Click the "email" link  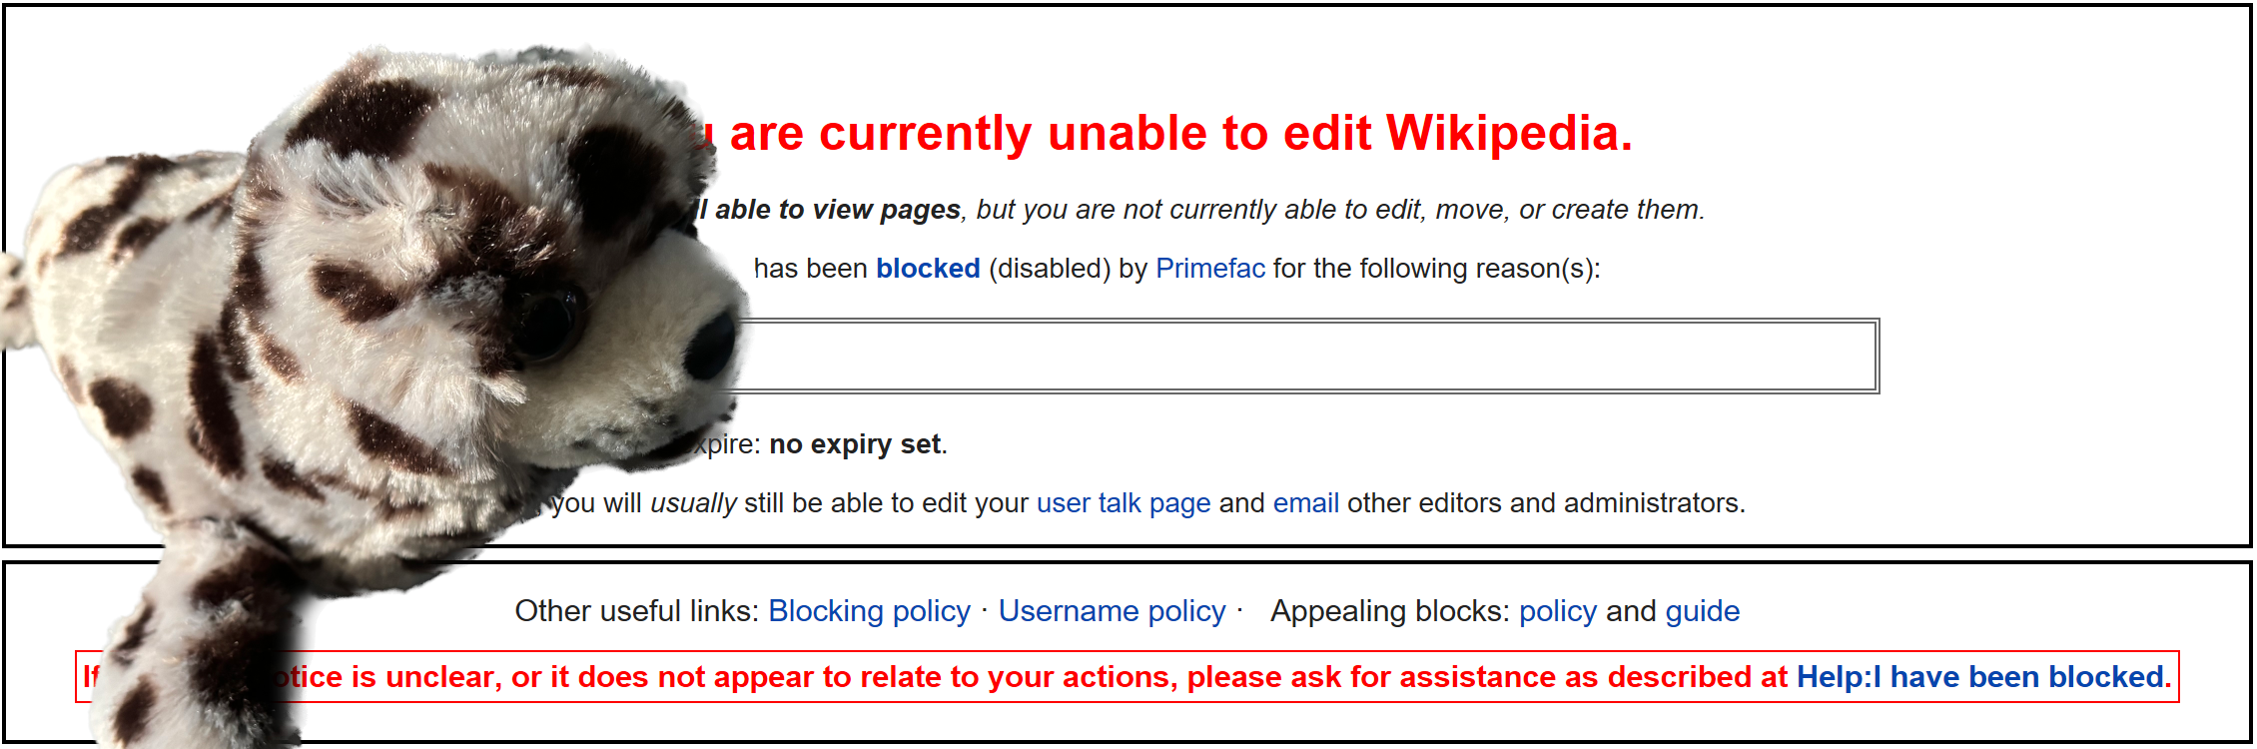[x=1305, y=502]
